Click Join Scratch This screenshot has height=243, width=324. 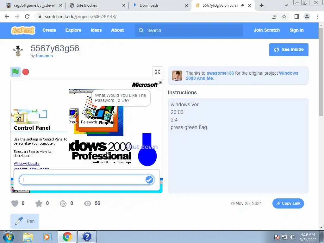(x=266, y=30)
